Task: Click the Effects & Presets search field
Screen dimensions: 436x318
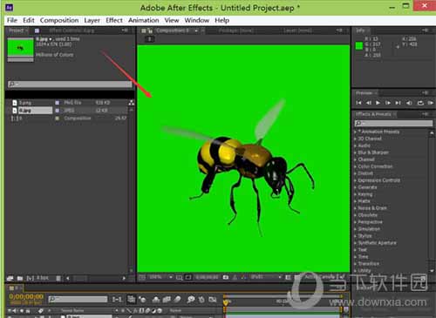Action: point(393,123)
